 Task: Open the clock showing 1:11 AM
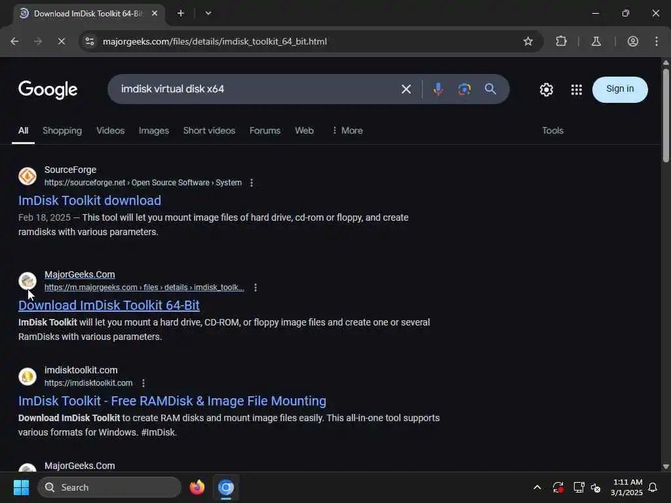tap(627, 487)
